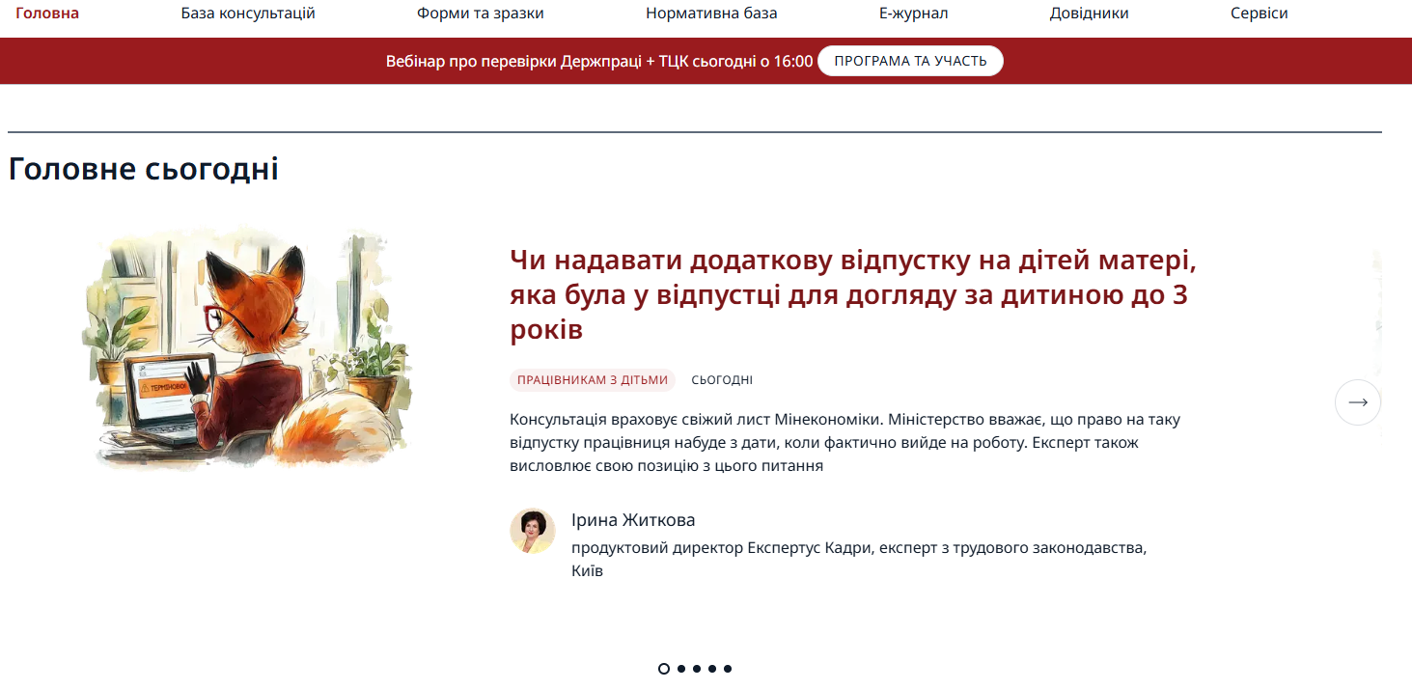Click the next slide arrow icon

pyautogui.click(x=1357, y=402)
